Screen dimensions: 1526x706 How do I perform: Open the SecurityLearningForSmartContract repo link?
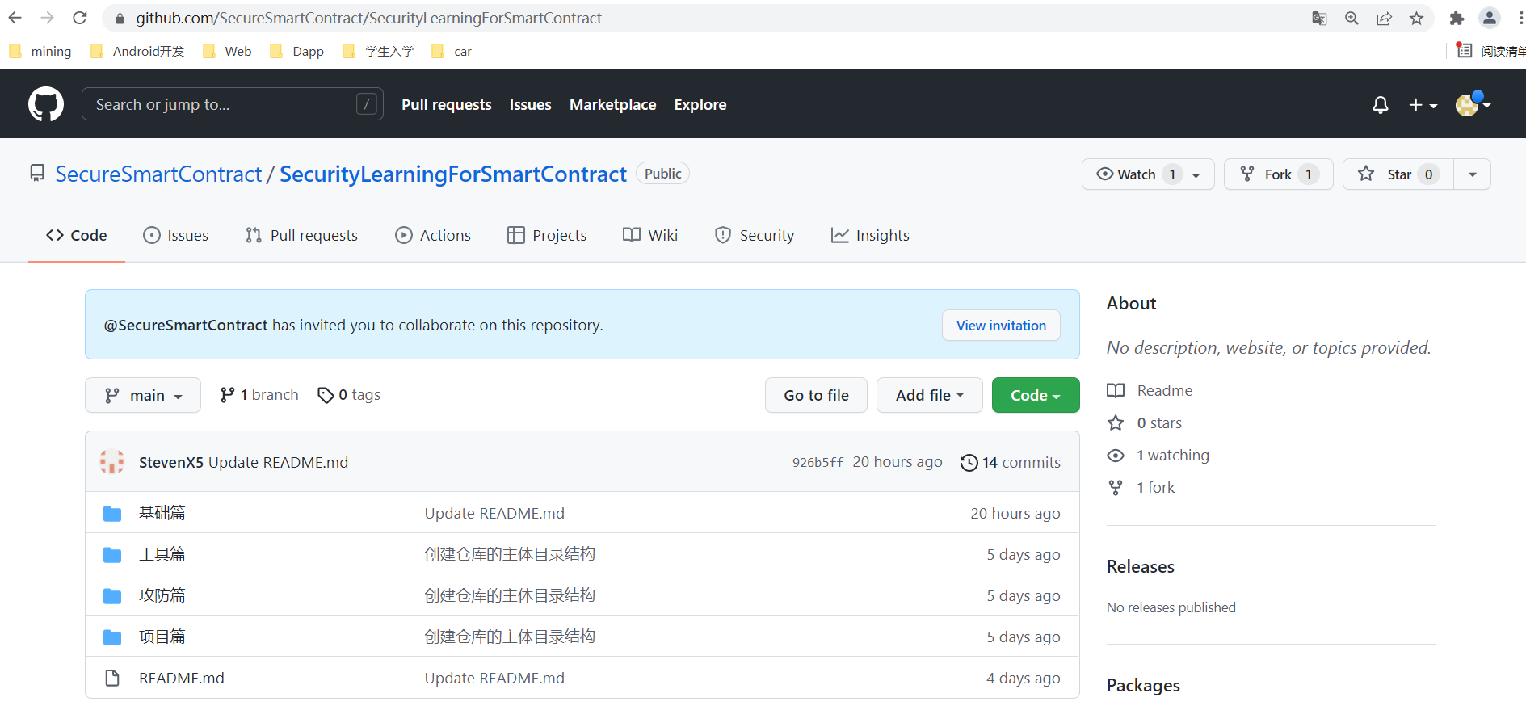click(453, 174)
